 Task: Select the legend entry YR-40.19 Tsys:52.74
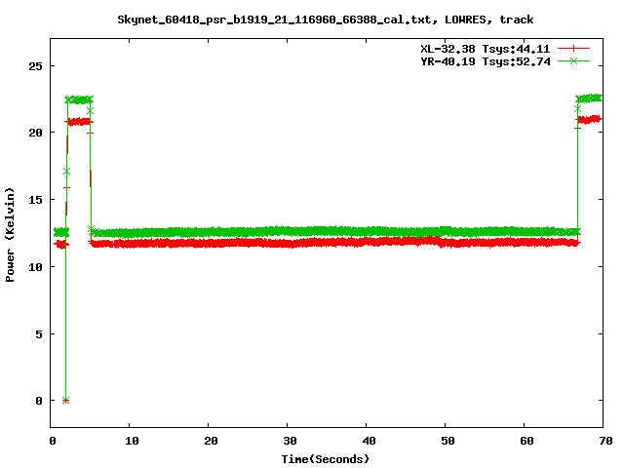coord(486,61)
